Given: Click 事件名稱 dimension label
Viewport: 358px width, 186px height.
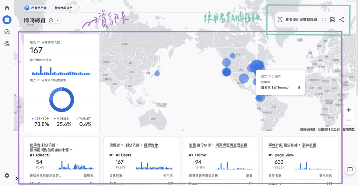Looking at the screenshot, I should pos(309,145).
